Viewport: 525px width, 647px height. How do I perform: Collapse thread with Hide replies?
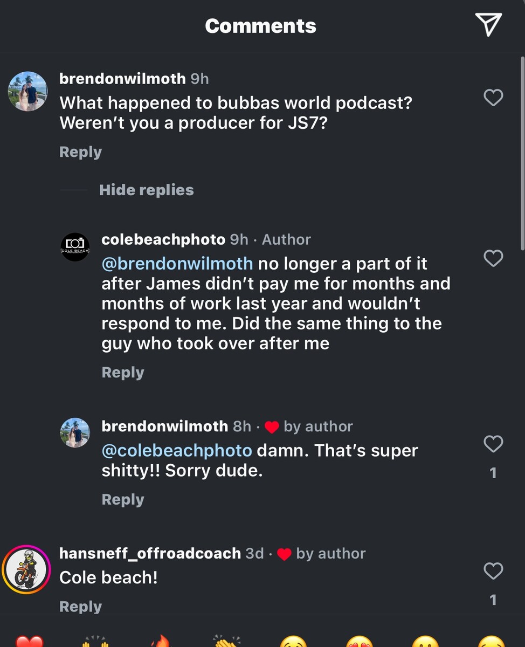[146, 190]
